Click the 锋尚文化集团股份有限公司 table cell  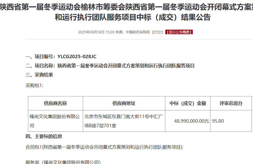click(x=55, y=121)
